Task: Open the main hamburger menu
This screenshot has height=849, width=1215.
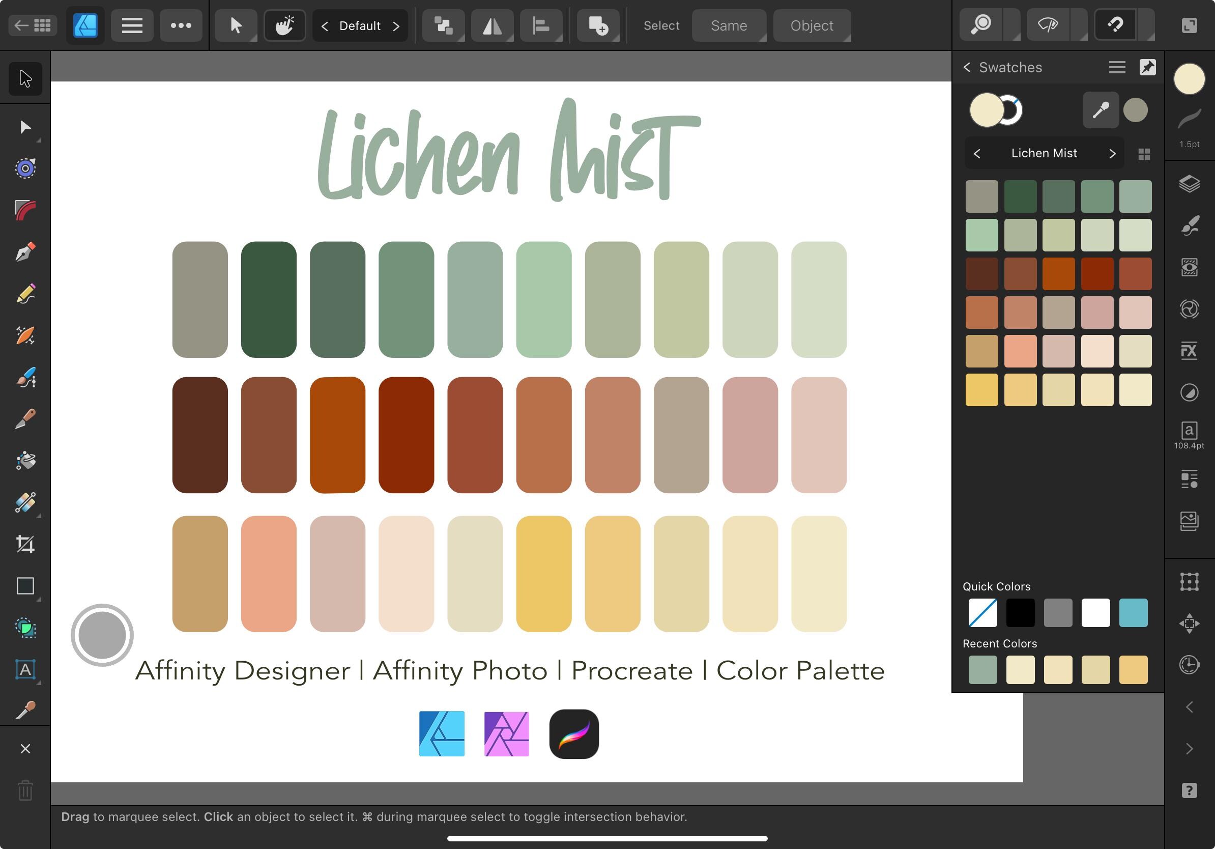Action: 132,25
